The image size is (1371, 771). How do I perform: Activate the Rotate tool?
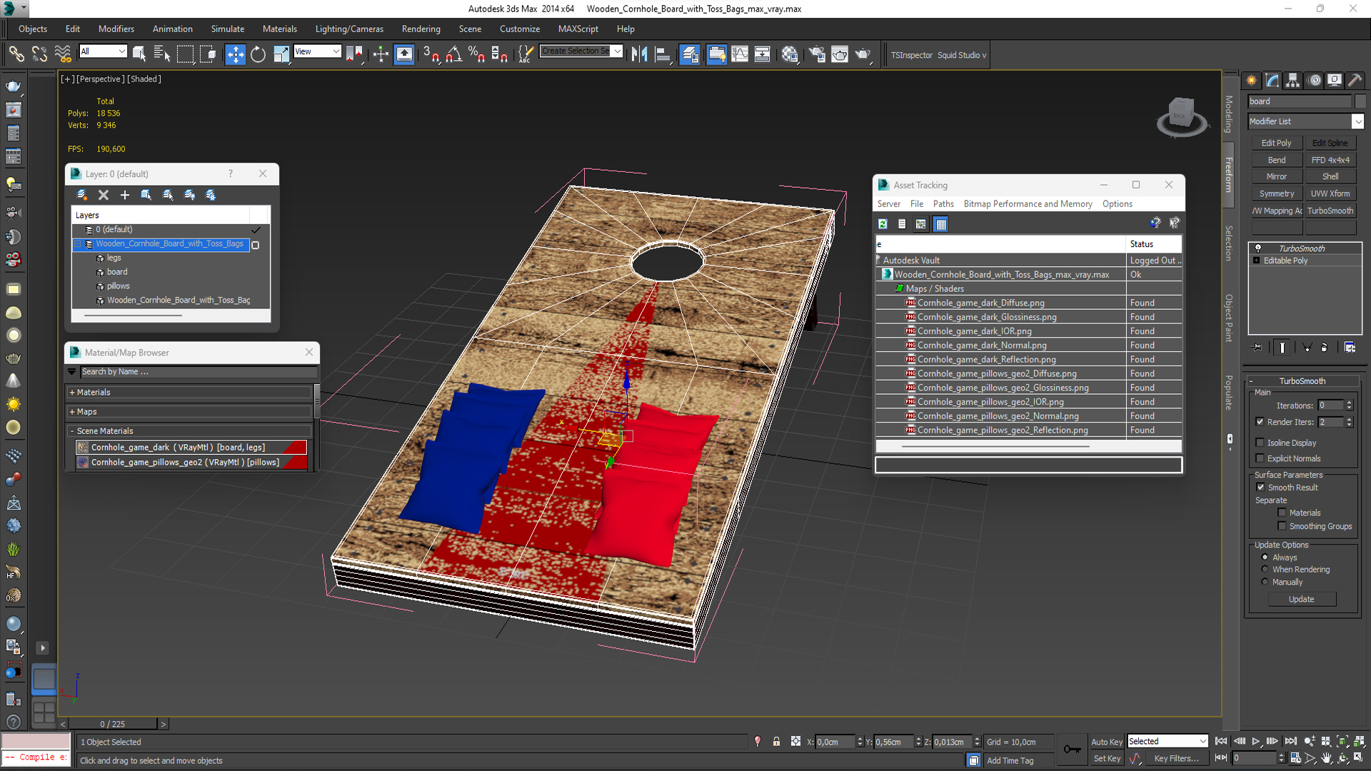click(258, 54)
